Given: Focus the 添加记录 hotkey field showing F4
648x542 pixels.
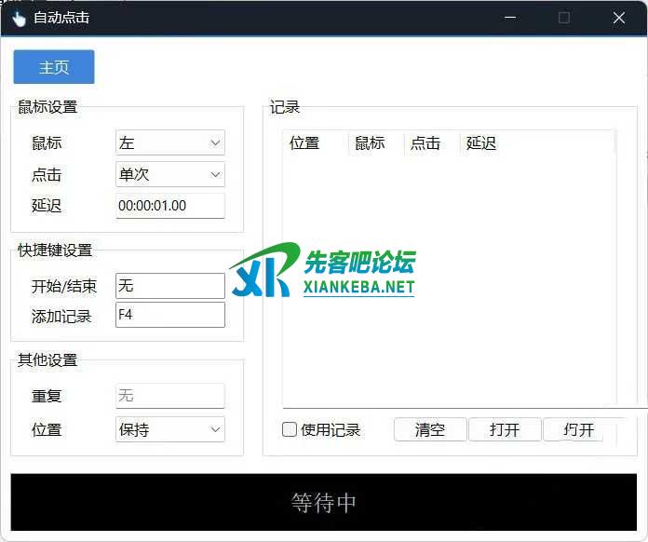Looking at the screenshot, I should point(170,315).
